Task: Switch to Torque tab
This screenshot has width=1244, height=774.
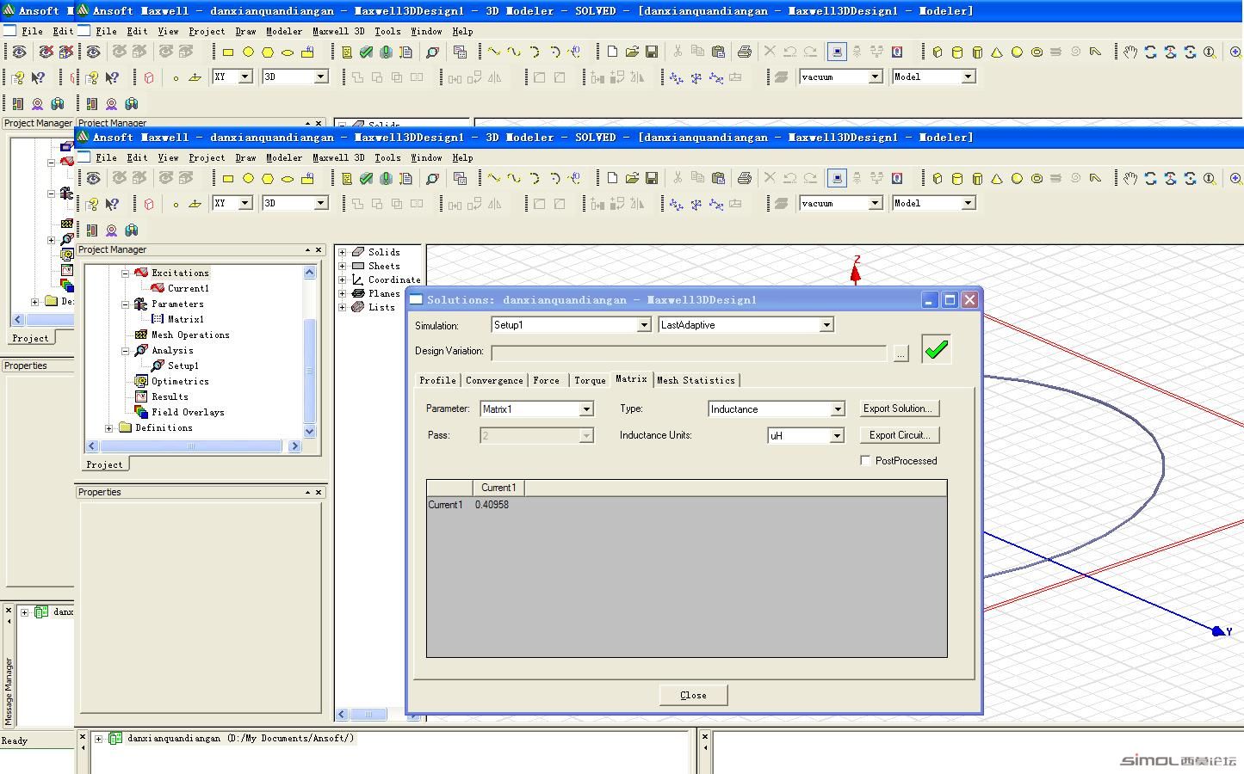Action: [590, 380]
